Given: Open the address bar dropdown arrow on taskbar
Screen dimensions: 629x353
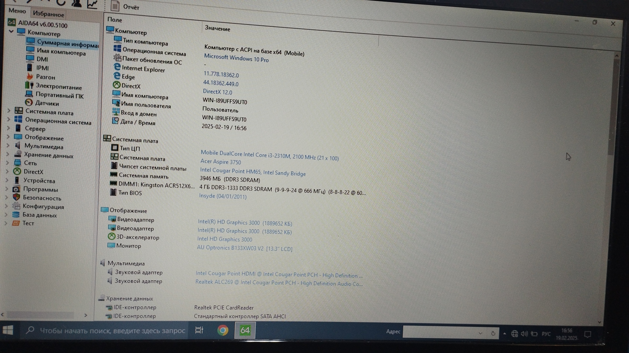Looking at the screenshot, I should coord(480,333).
